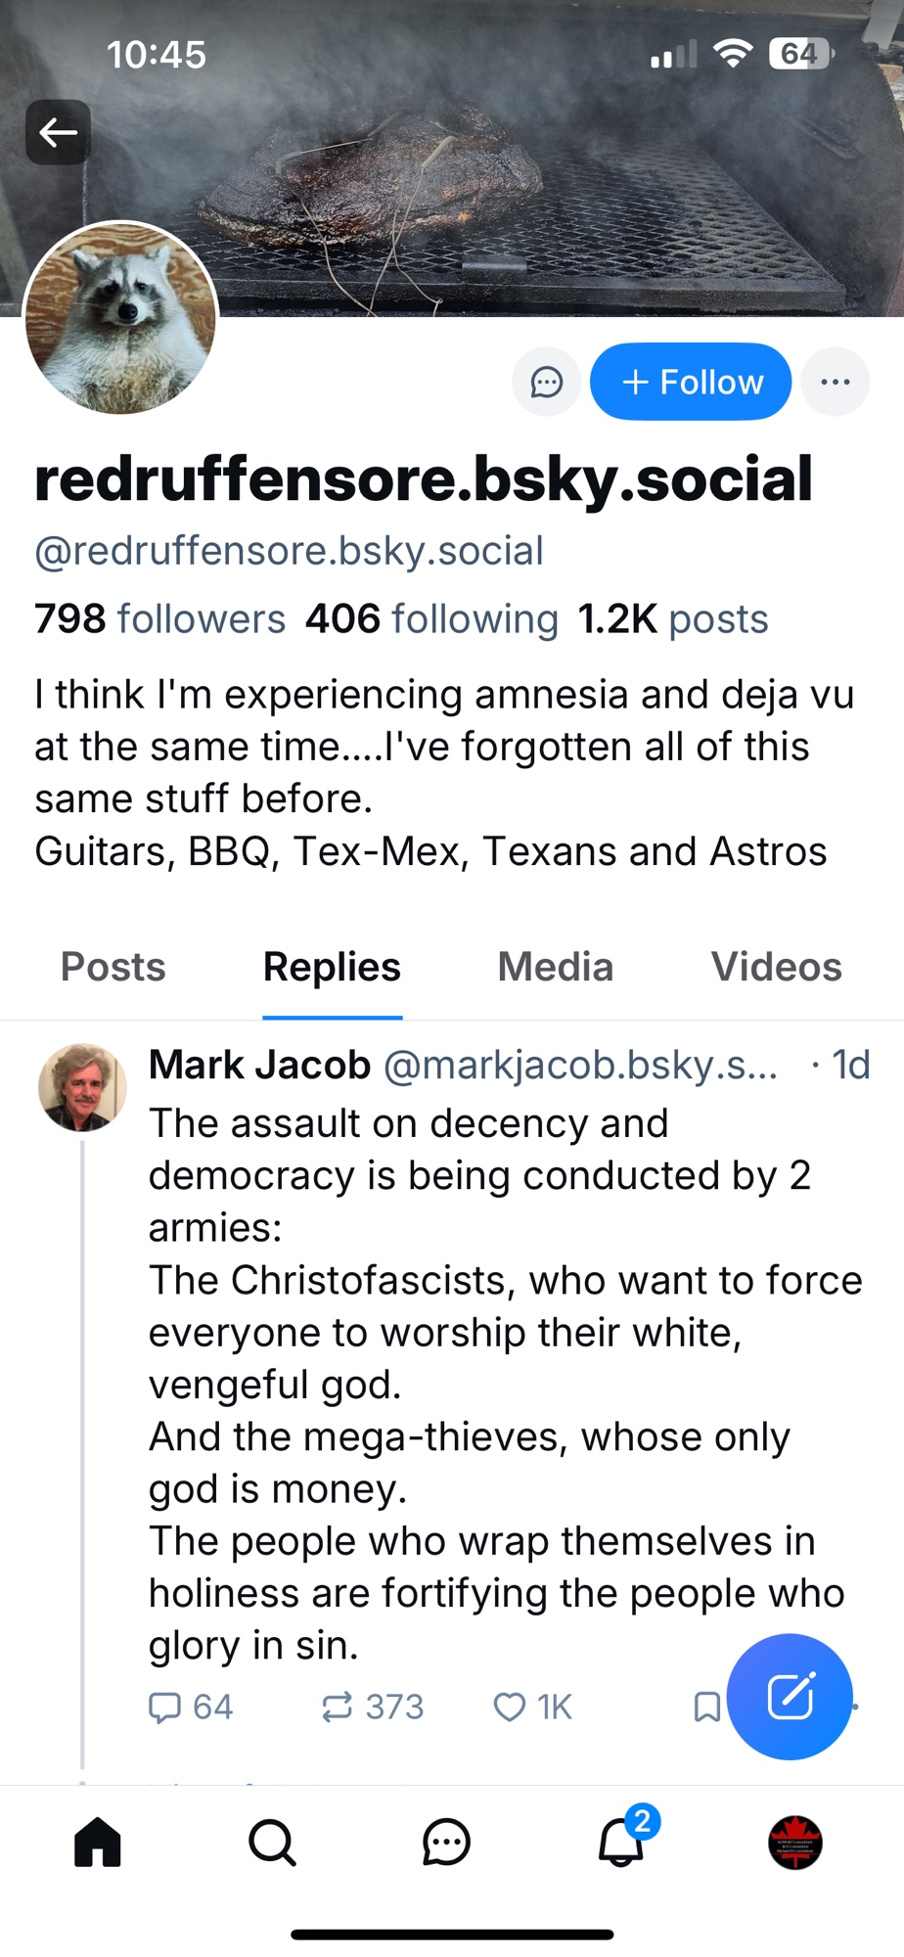Follow redruffensore.bsky.social

[x=691, y=382]
